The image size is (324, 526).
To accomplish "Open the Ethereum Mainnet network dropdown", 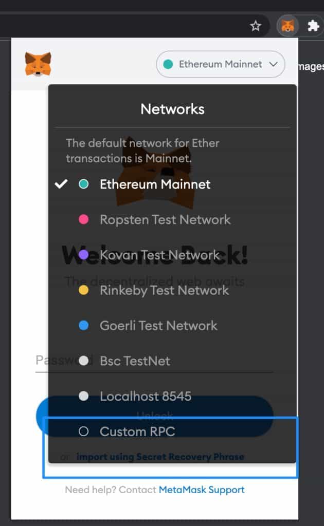I will 221,64.
